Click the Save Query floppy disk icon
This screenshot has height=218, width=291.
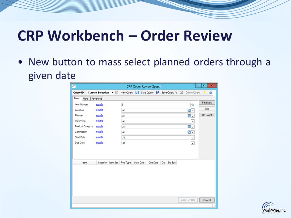point(137,93)
